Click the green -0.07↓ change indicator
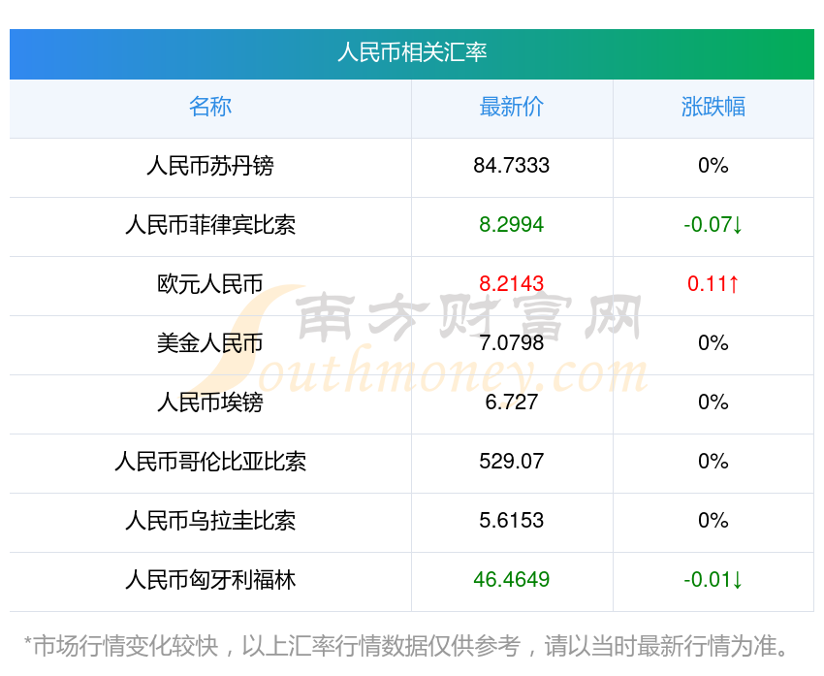The height and width of the screenshot is (676, 824). tap(713, 225)
